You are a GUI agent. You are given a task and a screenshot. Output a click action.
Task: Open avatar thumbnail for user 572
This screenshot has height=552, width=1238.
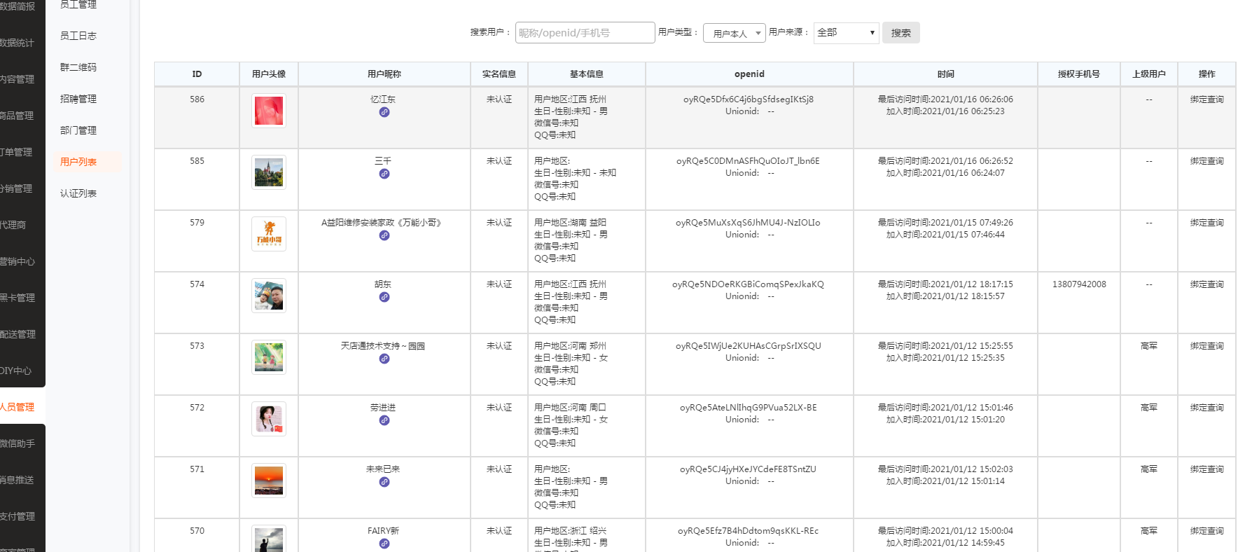click(x=269, y=419)
